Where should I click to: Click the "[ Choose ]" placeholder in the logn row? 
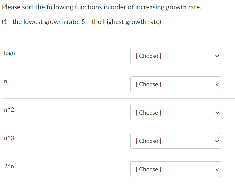[x=149, y=56]
